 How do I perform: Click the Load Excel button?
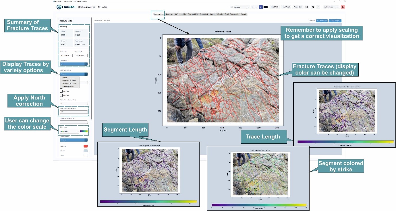[286, 7]
